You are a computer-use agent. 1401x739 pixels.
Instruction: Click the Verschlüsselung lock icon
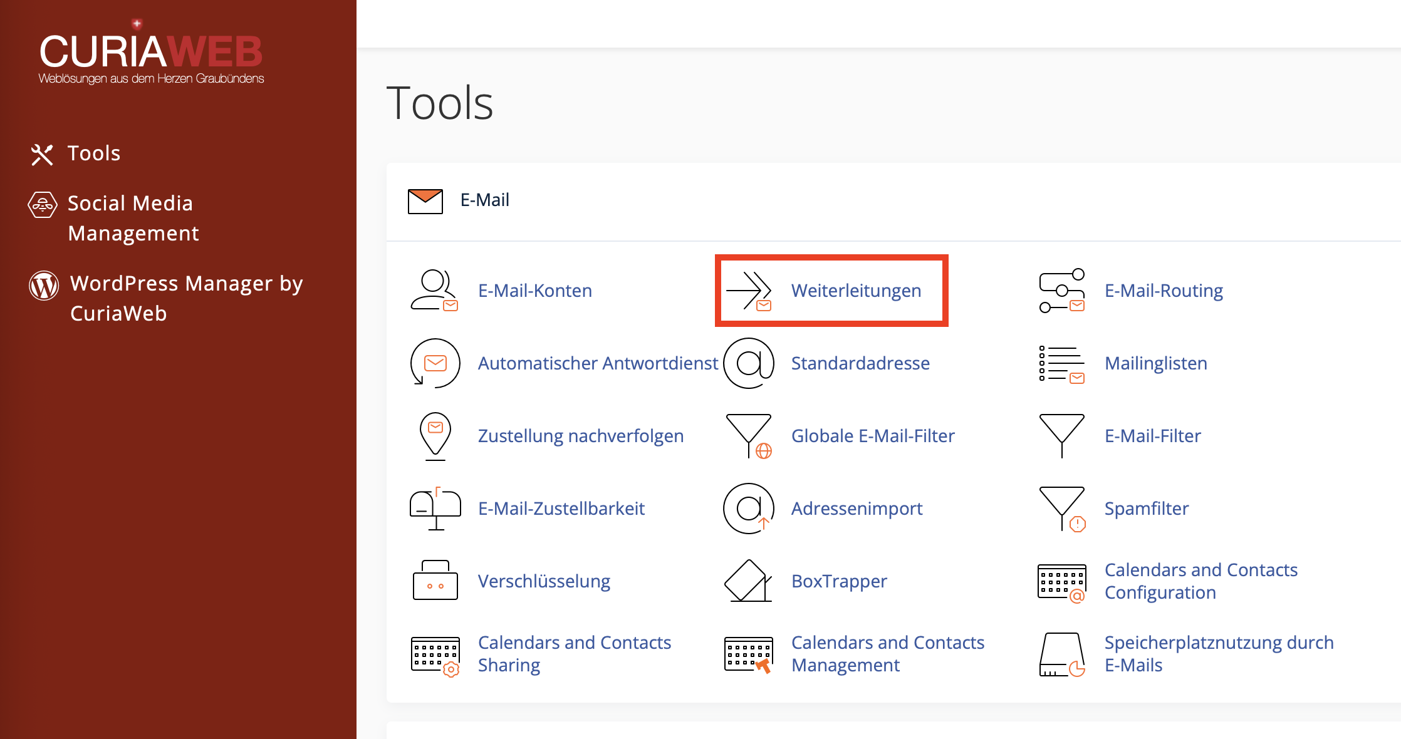(435, 580)
